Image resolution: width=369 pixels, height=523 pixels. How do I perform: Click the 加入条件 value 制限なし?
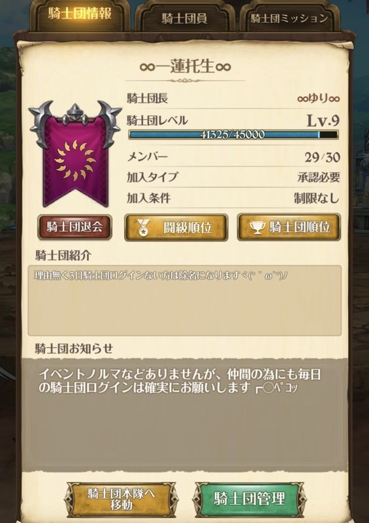pos(317,199)
